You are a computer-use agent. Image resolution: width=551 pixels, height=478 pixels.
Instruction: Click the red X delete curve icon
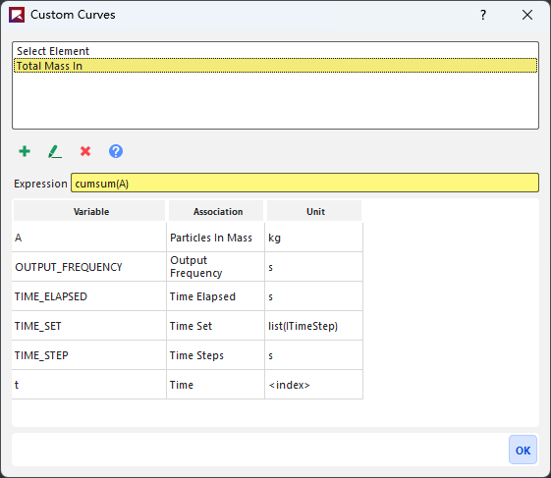tap(85, 151)
